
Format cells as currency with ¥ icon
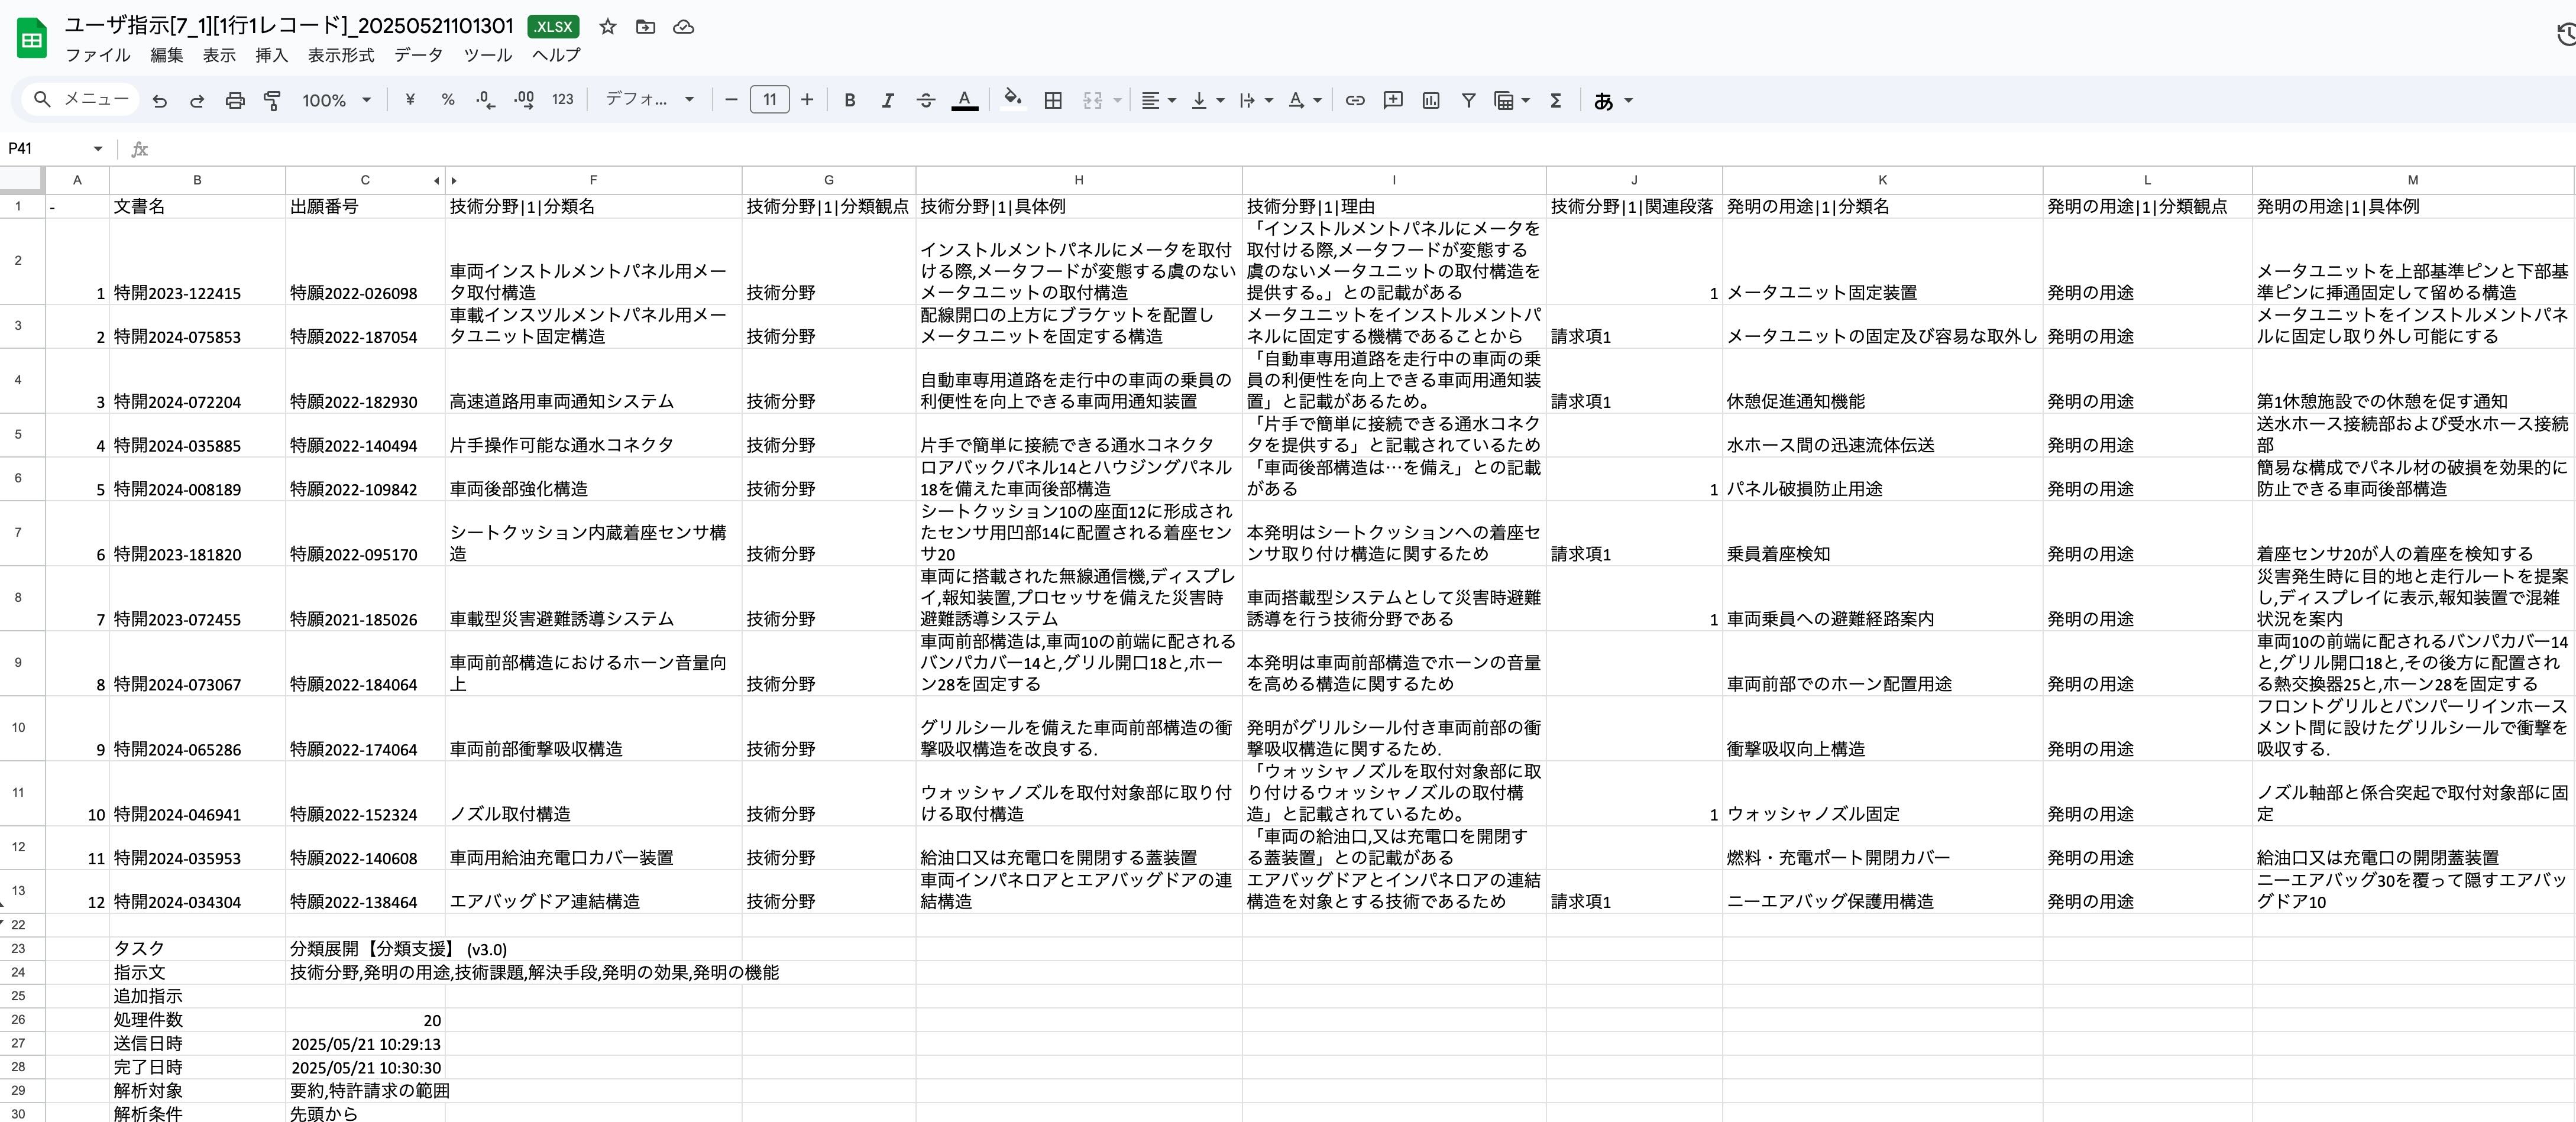(x=410, y=100)
